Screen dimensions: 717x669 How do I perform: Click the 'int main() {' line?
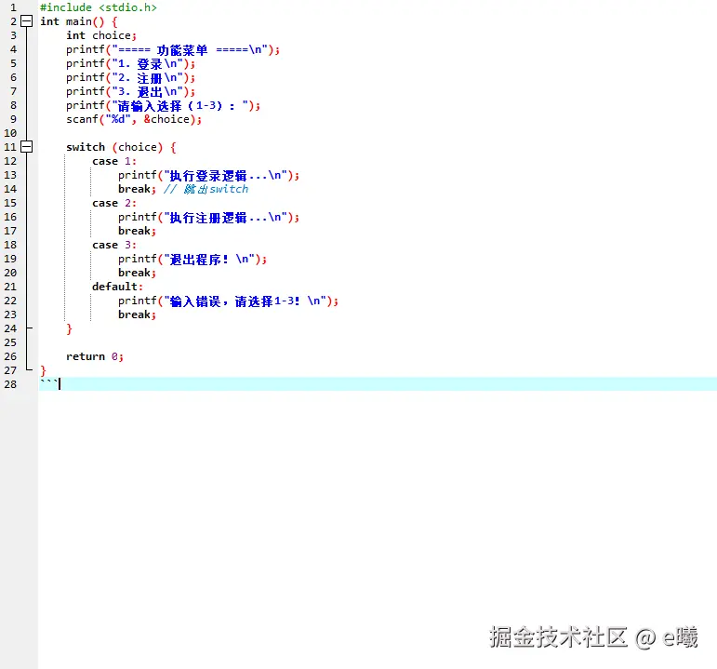click(x=79, y=21)
